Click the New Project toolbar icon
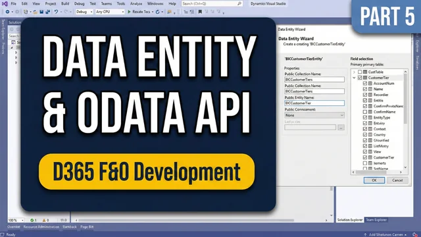Viewport: 421px width, 237px height. tap(26, 12)
